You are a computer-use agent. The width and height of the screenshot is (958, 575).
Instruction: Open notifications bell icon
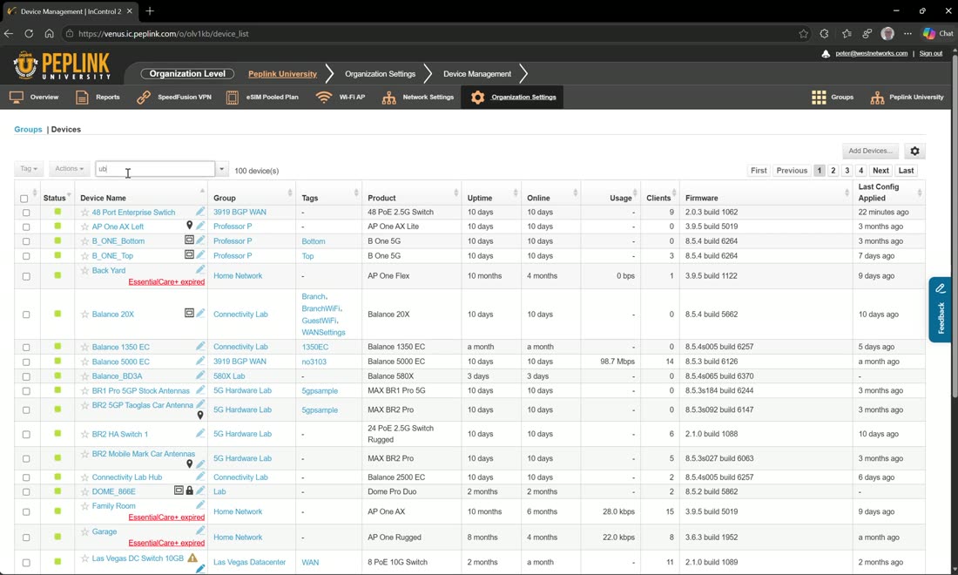tap(826, 54)
